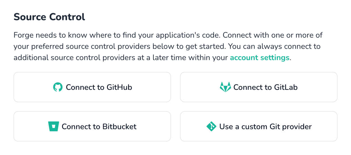Click the GitLab fox logo icon
Viewport: 351px width, 155px height.
pyautogui.click(x=225, y=87)
